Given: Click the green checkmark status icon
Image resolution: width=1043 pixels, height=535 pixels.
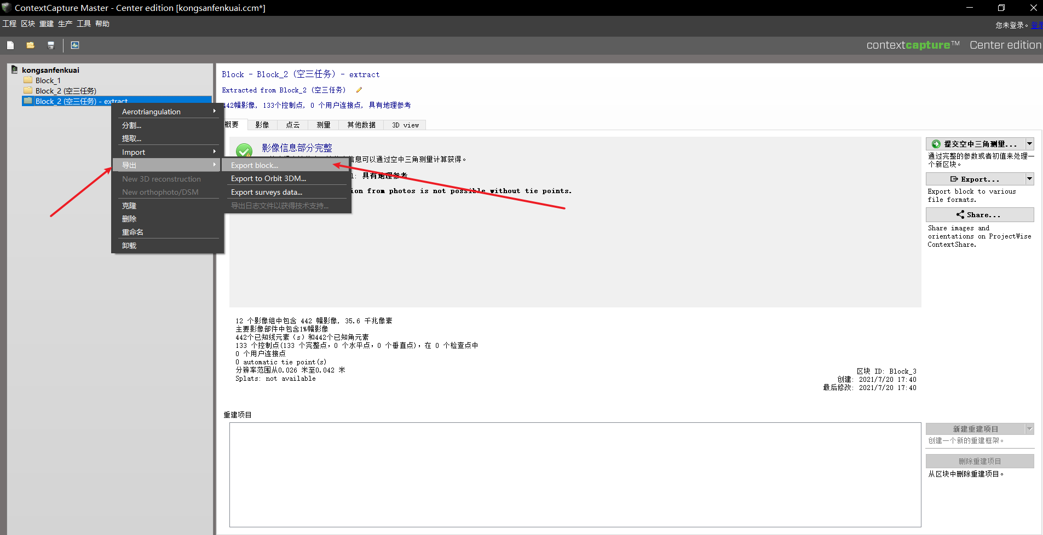Looking at the screenshot, I should 244,150.
